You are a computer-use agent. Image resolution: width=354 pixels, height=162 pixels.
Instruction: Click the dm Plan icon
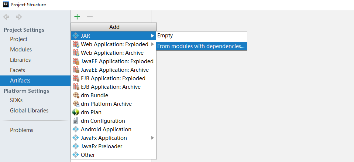[76, 112]
